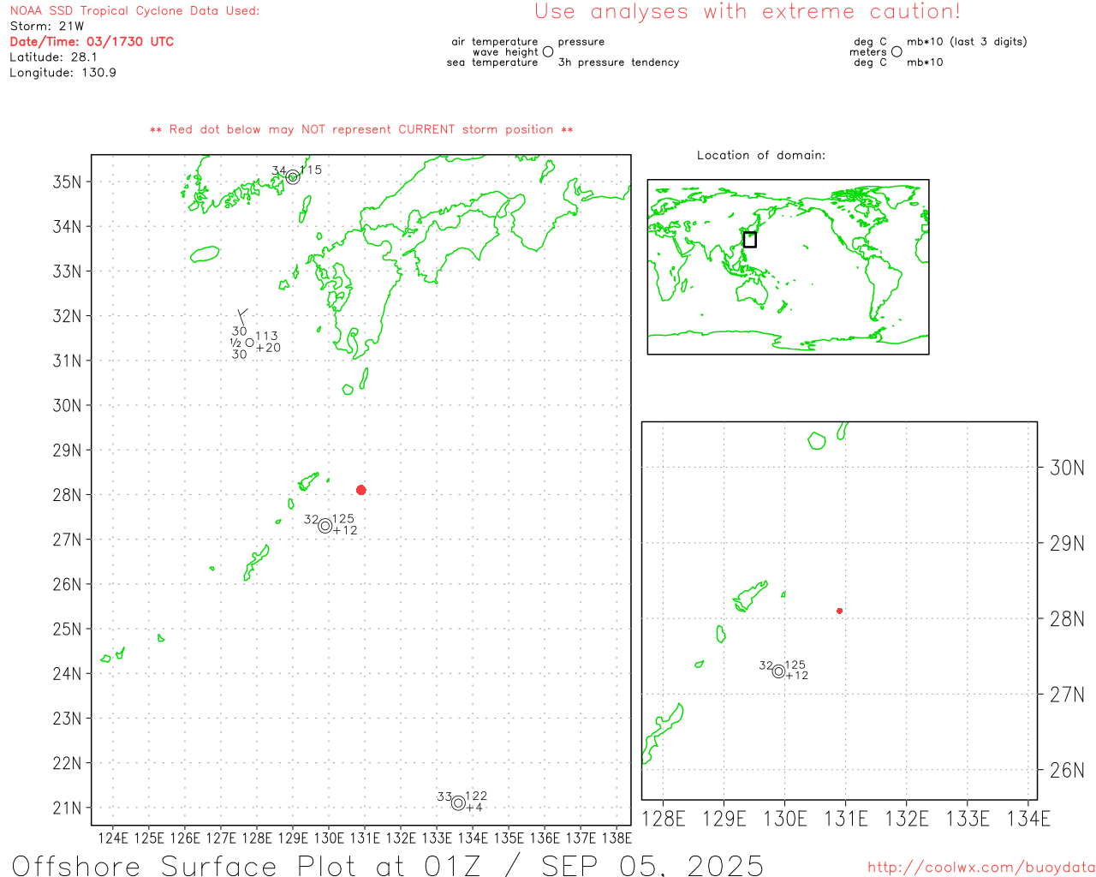Click the 138E longitude label on main map
Screen dimensions: 1096x877
click(616, 838)
